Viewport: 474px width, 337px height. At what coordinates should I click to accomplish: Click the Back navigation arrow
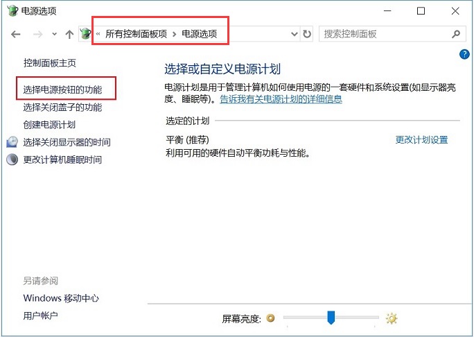[x=16, y=34]
